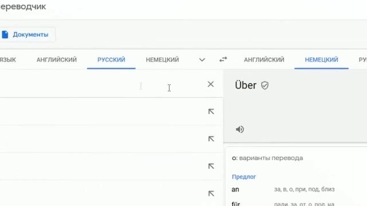367x206 pixels.
Task: Listen to the Über translation via speaker
Action: click(240, 129)
